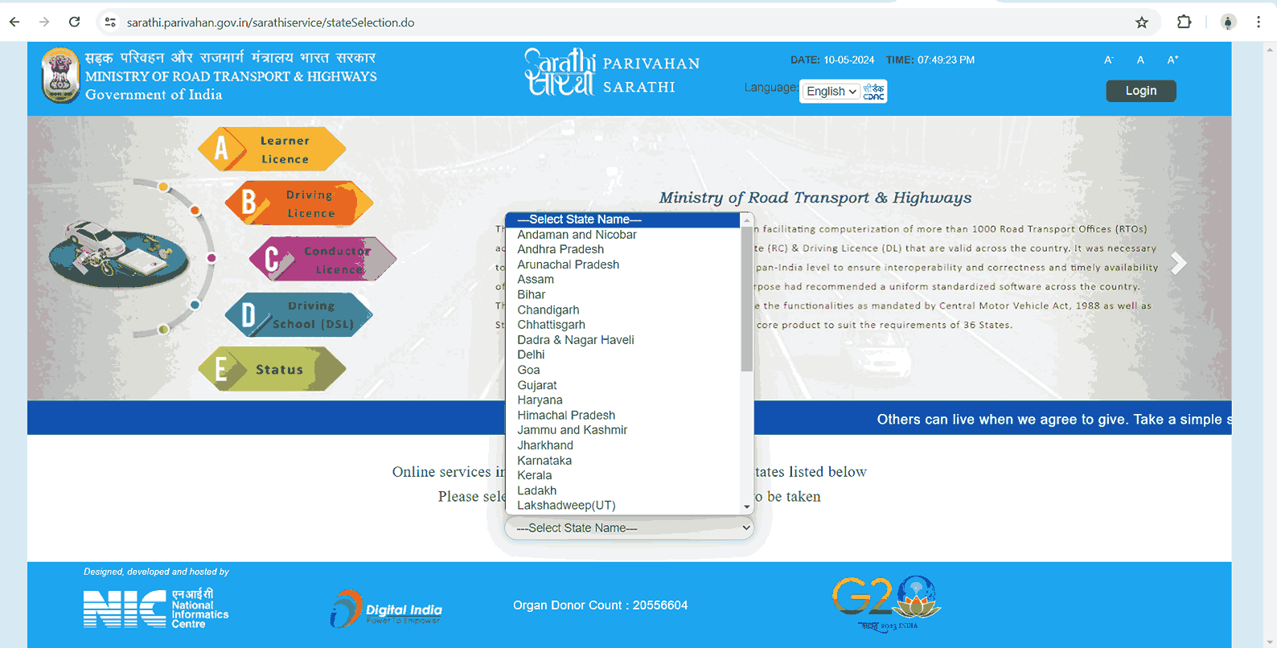Click the Login button
The height and width of the screenshot is (648, 1277).
click(x=1140, y=91)
